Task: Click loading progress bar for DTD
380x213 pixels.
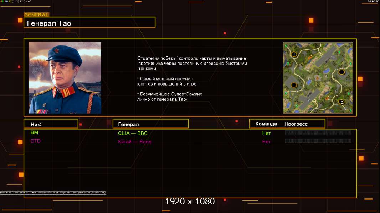Action: [318, 141]
